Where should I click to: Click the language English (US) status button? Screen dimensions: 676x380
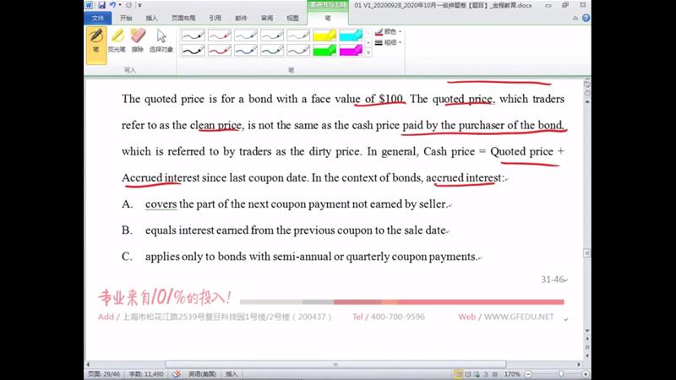[x=202, y=373]
